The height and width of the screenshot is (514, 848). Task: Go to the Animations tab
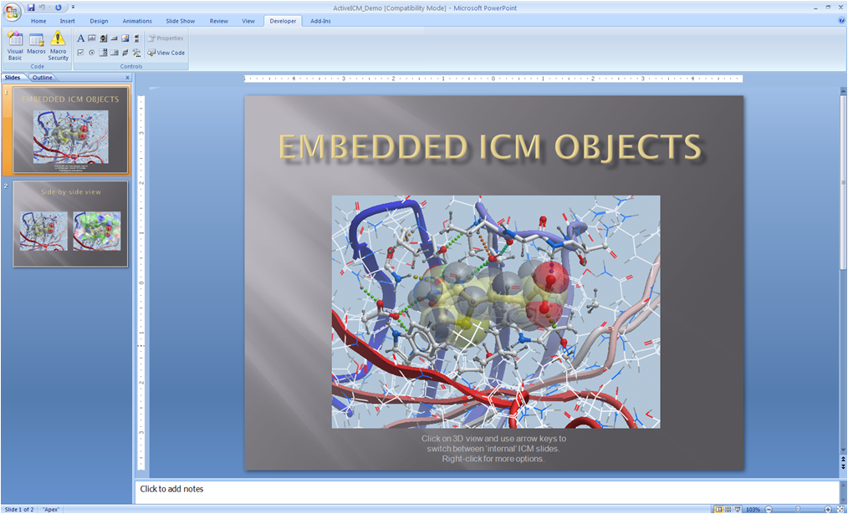point(137,21)
